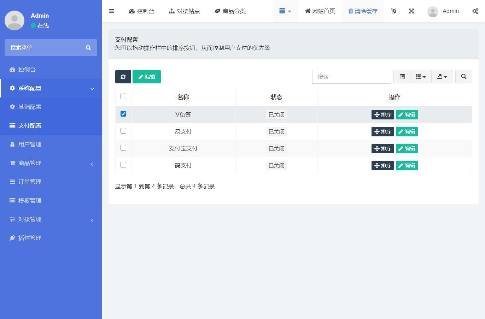Open the list dropdown in top navigation

pos(285,11)
